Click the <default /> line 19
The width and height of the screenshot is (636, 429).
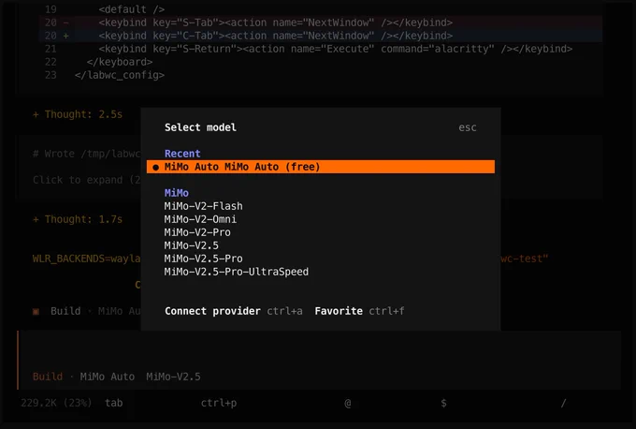coord(132,9)
